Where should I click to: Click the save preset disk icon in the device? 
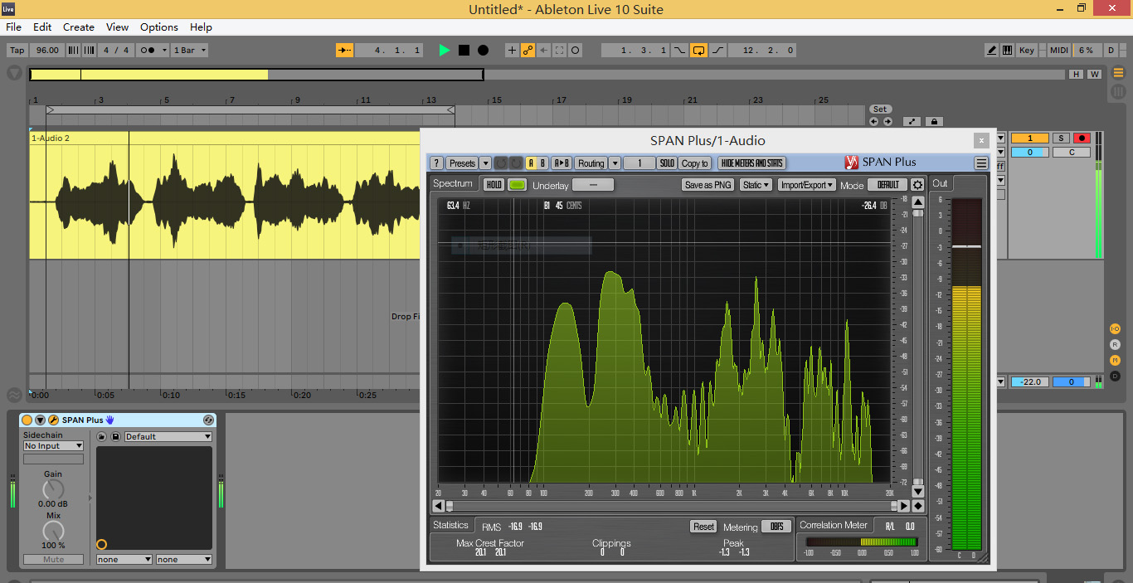coord(115,437)
